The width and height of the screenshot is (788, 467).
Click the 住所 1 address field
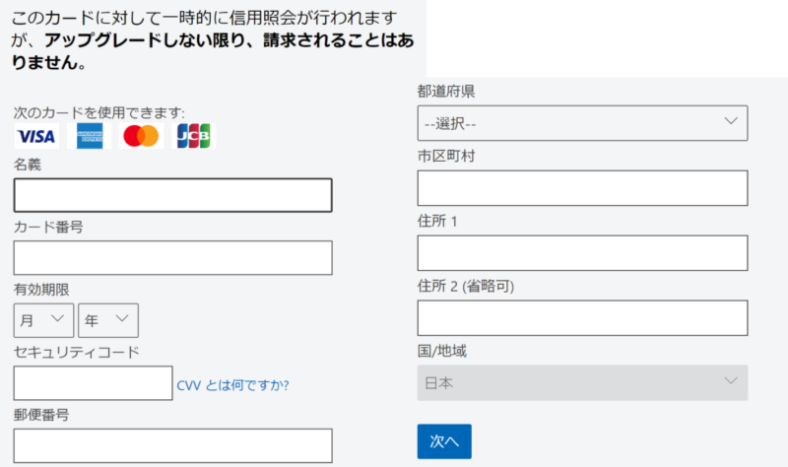tap(581, 253)
